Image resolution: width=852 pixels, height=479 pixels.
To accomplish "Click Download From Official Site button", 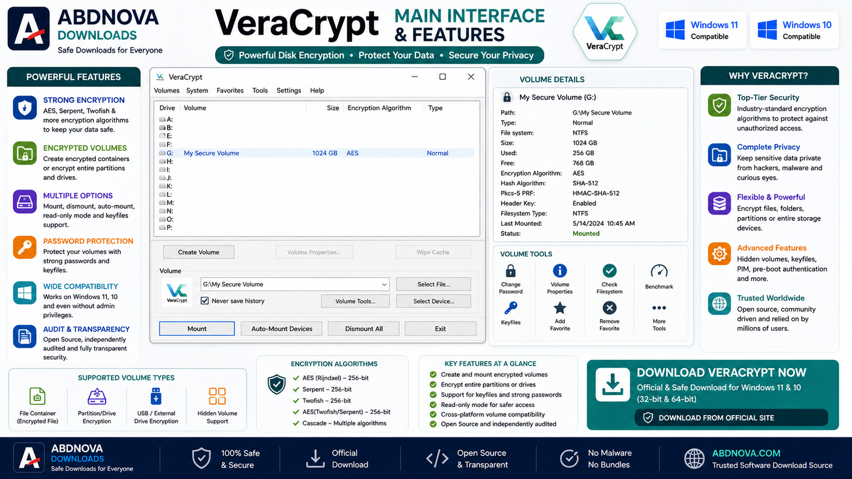I will [x=731, y=418].
